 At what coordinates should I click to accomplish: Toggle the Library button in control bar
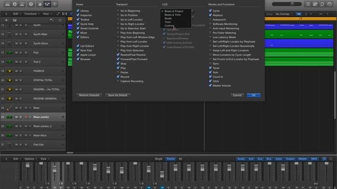point(7,4)
